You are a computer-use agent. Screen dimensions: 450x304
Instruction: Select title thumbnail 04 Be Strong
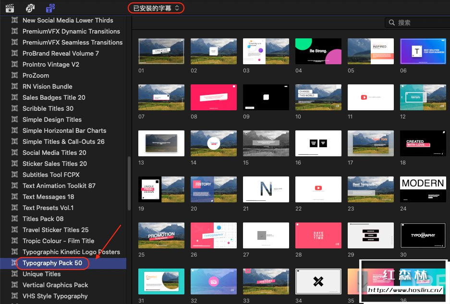pyautogui.click(x=318, y=51)
